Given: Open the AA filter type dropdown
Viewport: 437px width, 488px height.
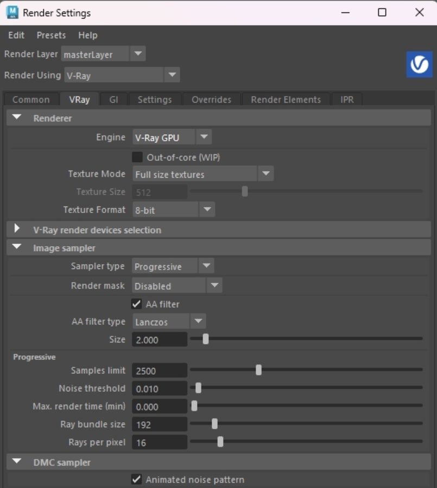Looking at the screenshot, I should 199,321.
